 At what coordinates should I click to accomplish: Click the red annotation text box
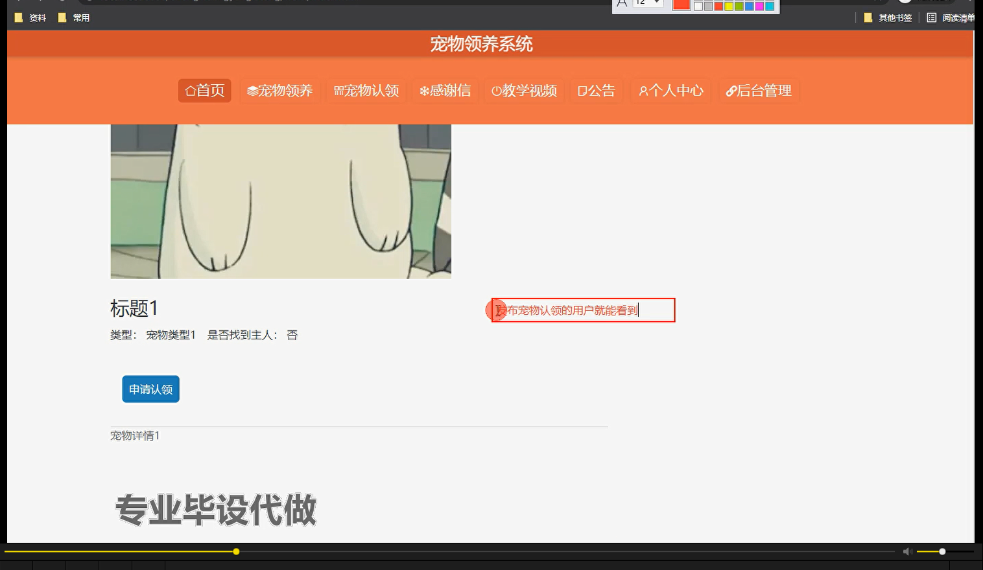(582, 310)
